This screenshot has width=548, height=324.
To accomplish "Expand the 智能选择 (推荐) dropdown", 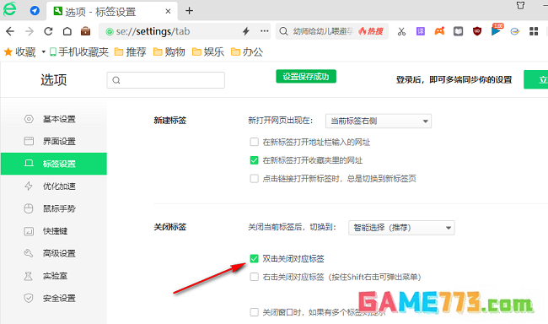I will tap(401, 228).
